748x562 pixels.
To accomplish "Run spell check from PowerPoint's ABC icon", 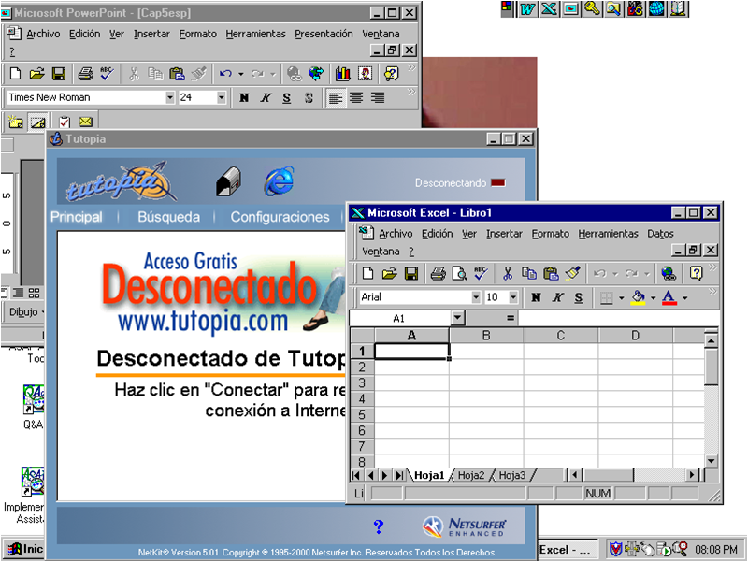I will pos(107,74).
